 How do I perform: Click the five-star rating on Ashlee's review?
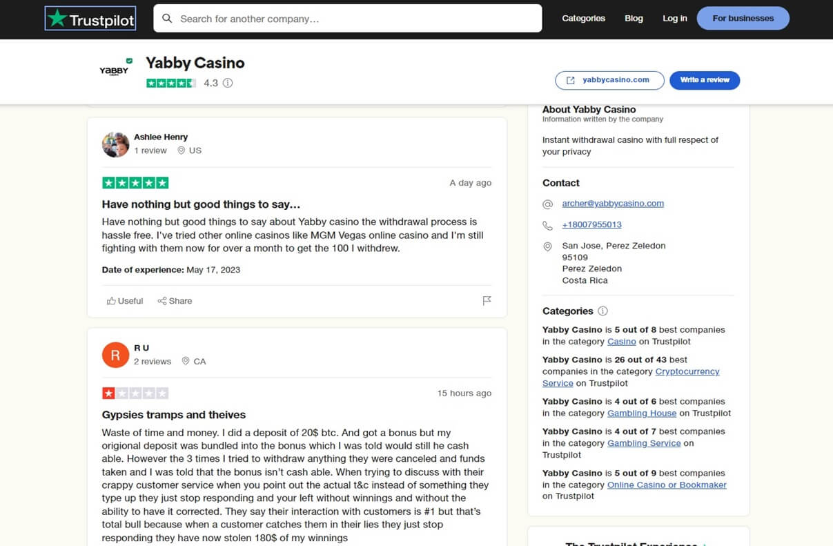point(135,183)
